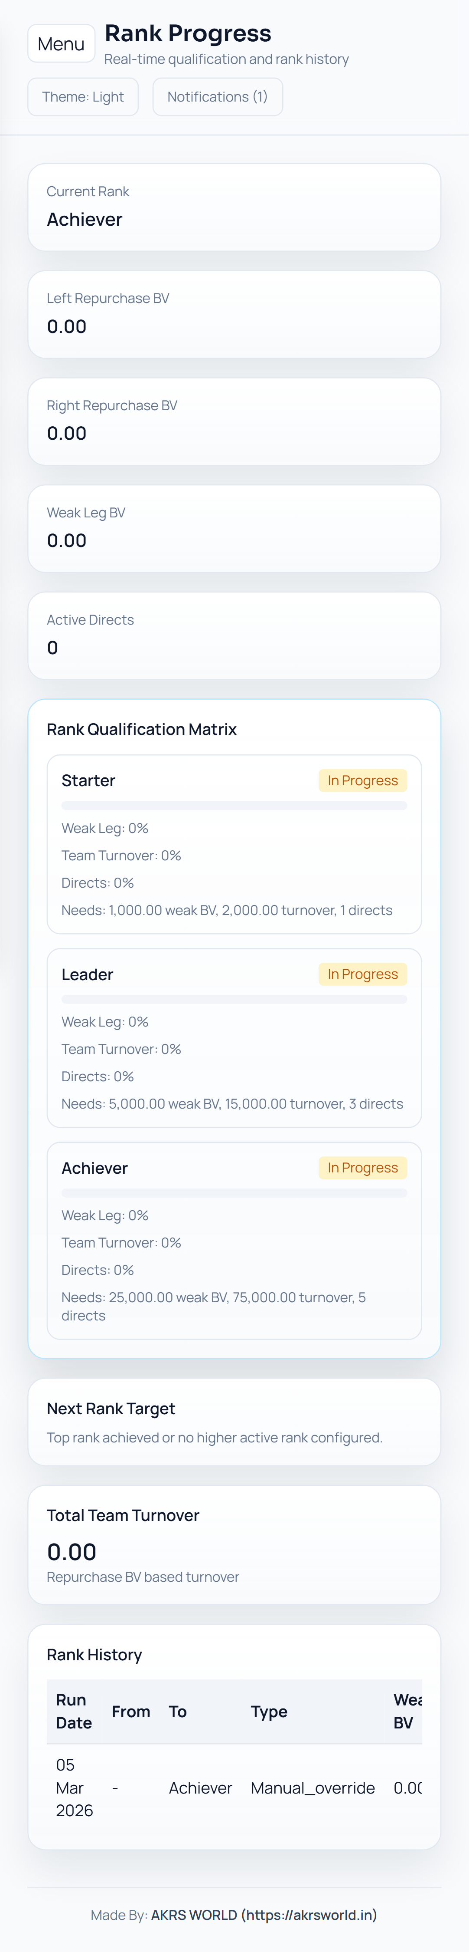
Task: Open the Menu button
Action: (x=61, y=44)
